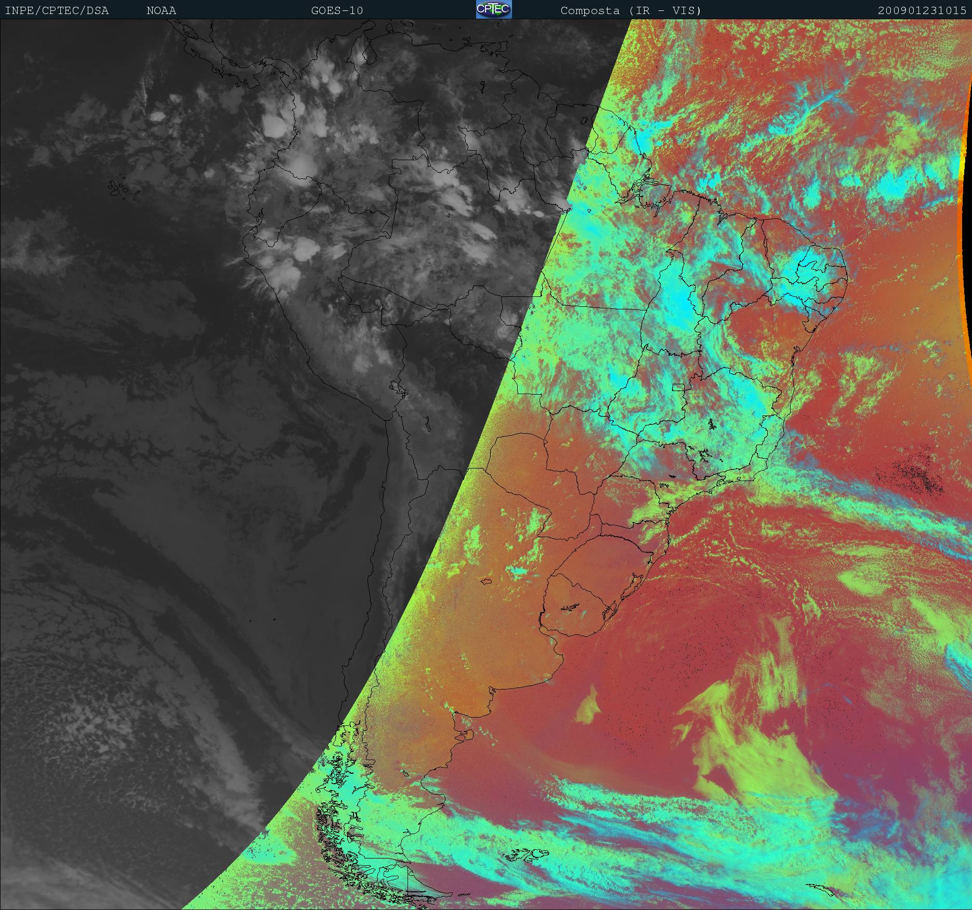This screenshot has width=972, height=910.
Task: Click the 200901231015 timestamp
Action: tap(922, 10)
